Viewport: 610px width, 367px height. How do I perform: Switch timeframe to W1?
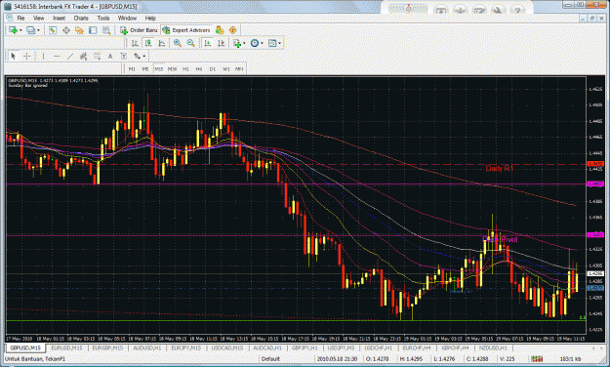(226, 69)
